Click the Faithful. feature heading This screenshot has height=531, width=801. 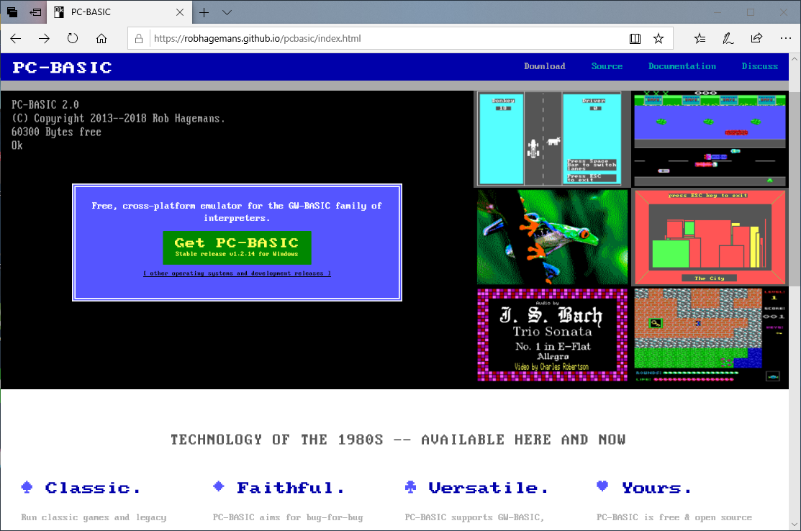click(290, 488)
